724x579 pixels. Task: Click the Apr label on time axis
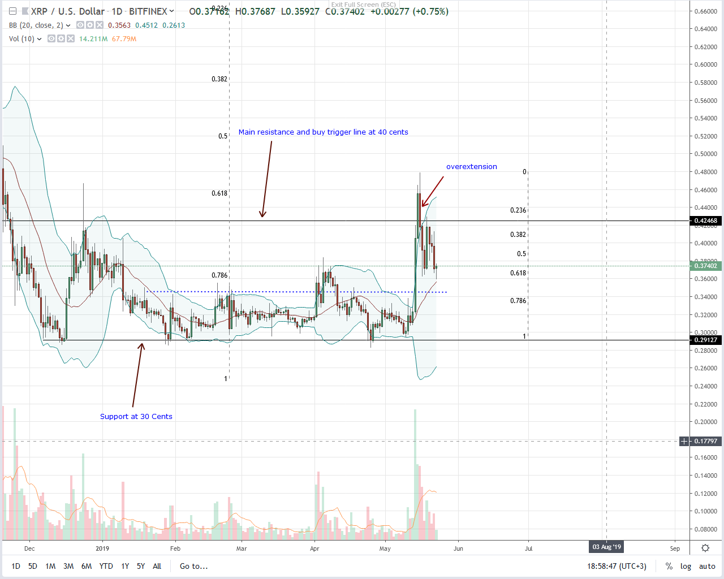click(x=314, y=548)
